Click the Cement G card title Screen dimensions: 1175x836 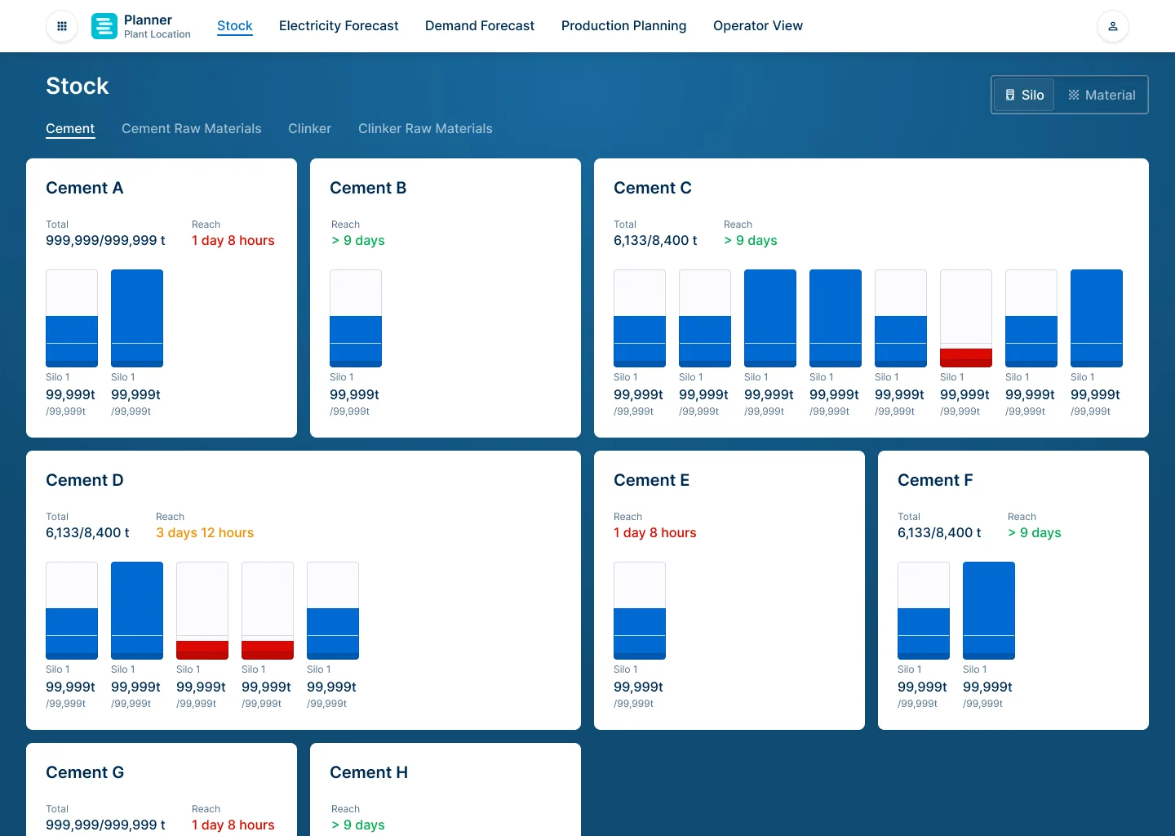[x=85, y=772]
